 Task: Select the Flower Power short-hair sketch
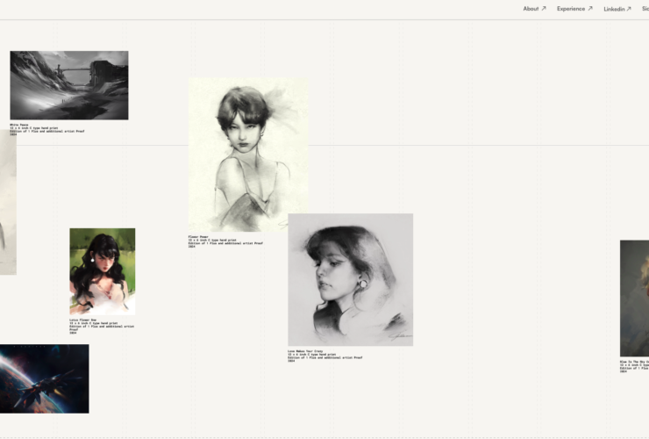248,155
